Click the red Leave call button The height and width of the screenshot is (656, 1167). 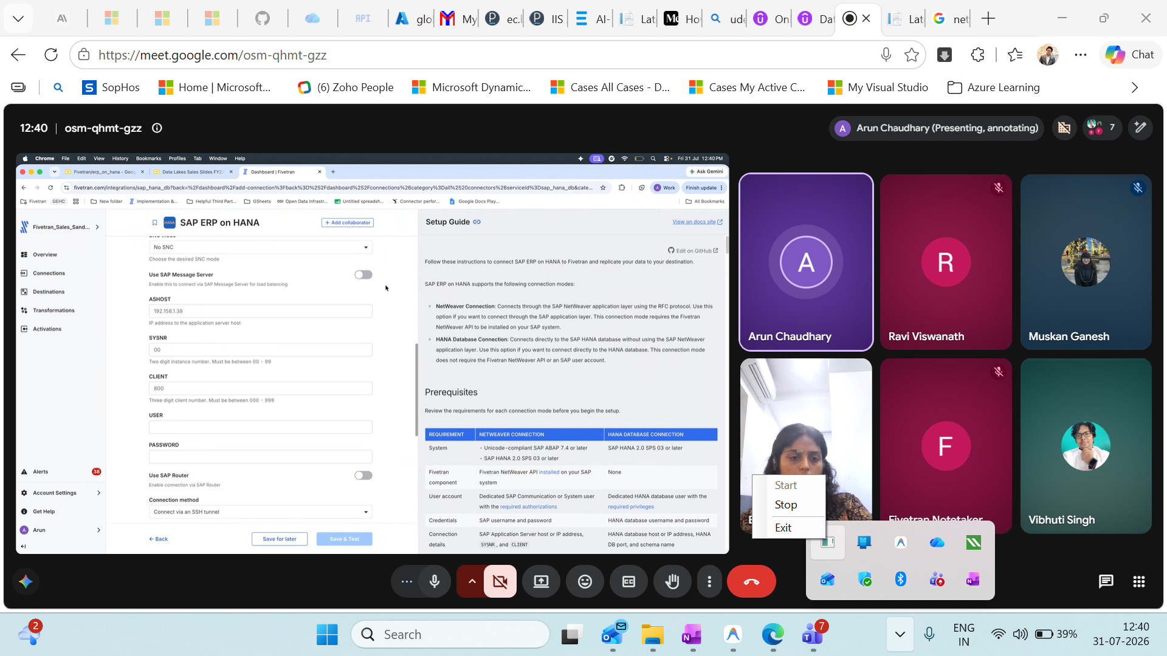coord(751,582)
